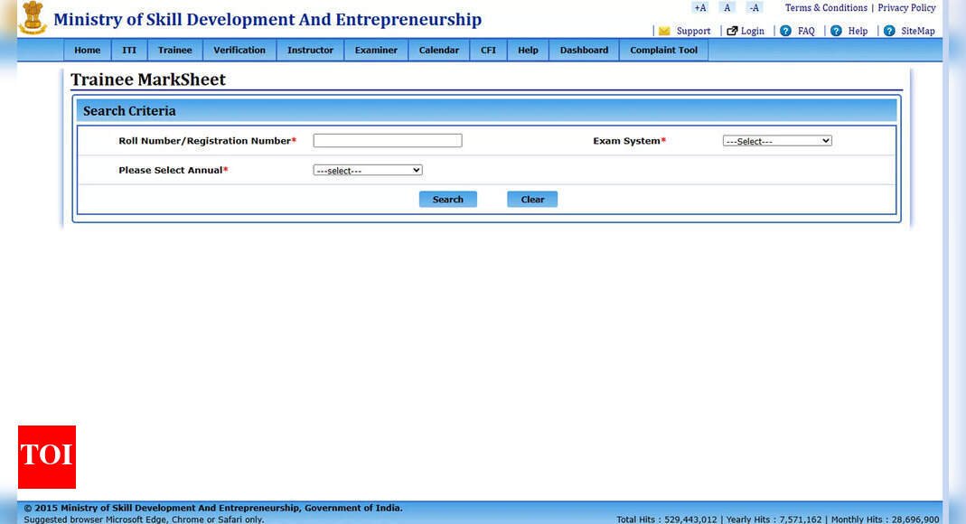Image resolution: width=966 pixels, height=524 pixels.
Task: Open the Help menu in navigation bar
Action: (x=528, y=50)
